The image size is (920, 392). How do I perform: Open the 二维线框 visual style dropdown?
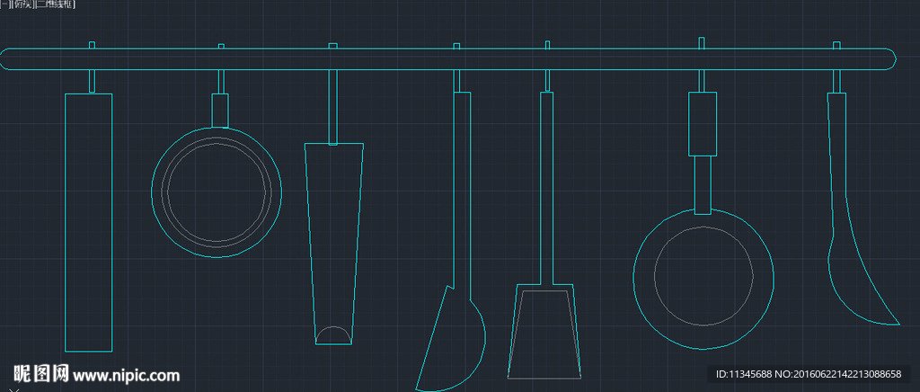[55, 4]
